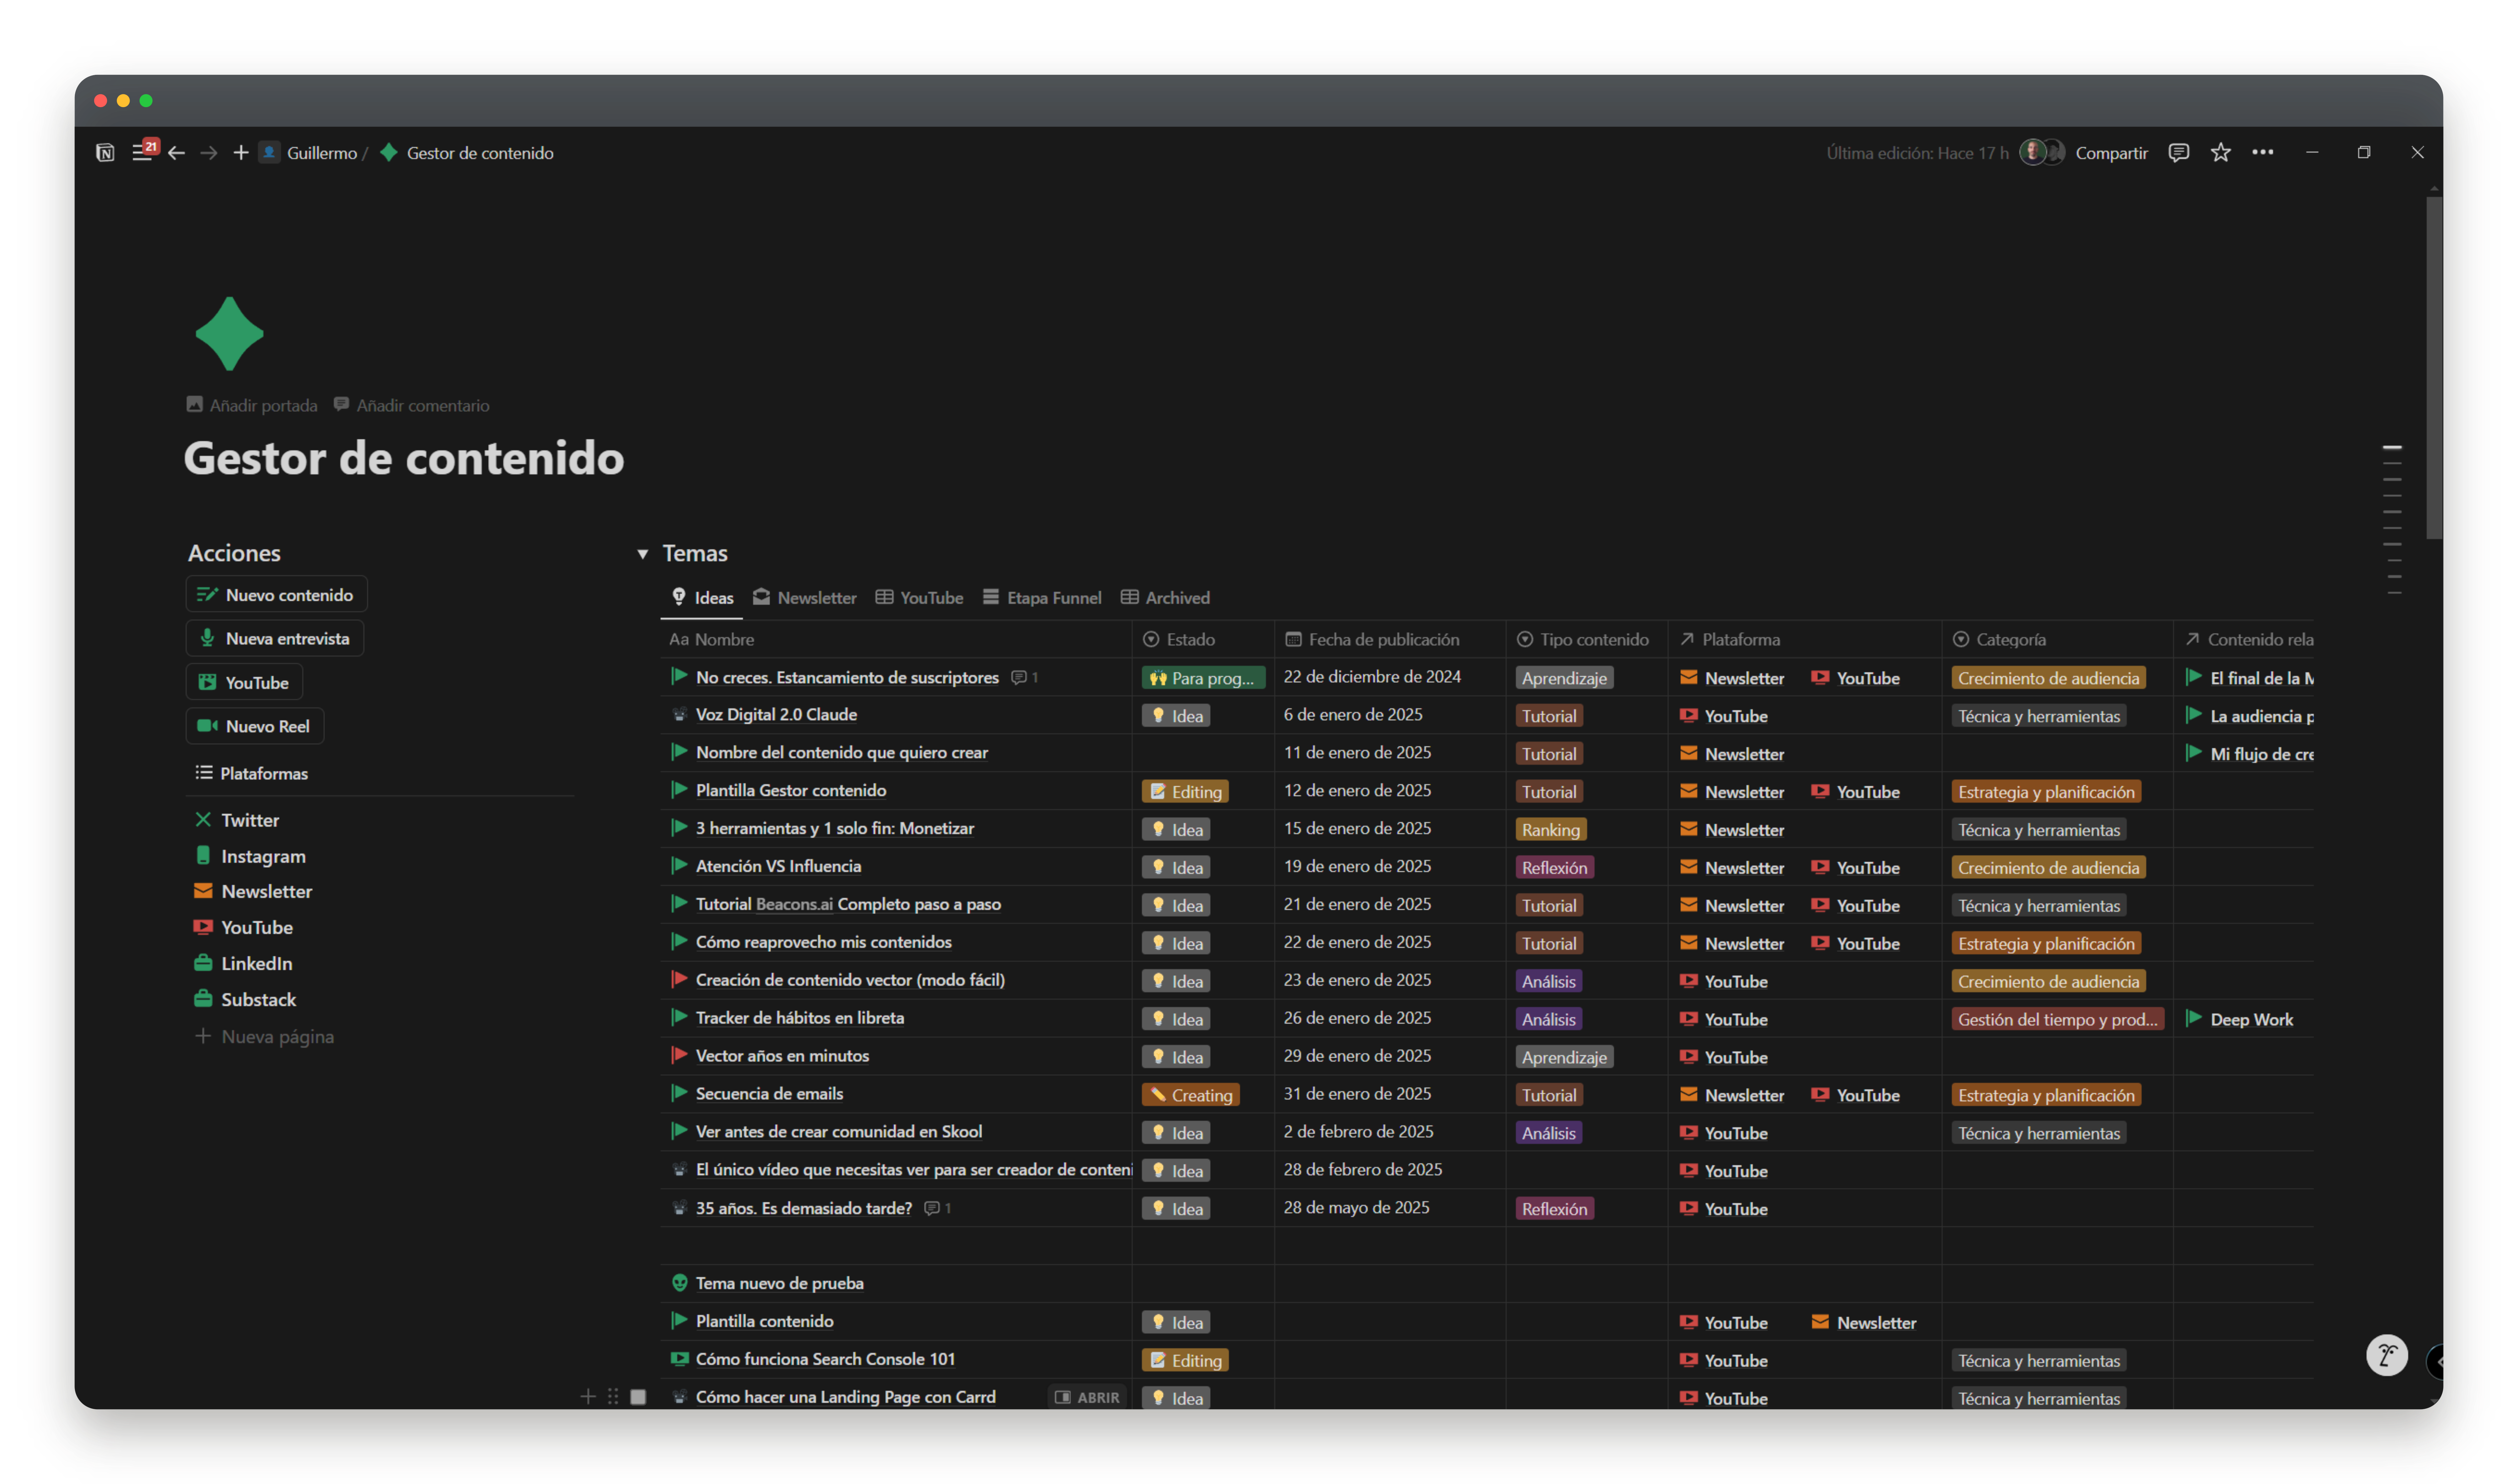This screenshot has height=1484, width=2518.
Task: Switch to the Newsletter view tab
Action: click(805, 598)
